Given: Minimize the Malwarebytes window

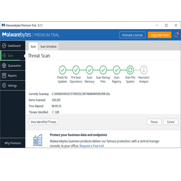Looking at the screenshot, I should pyautogui.click(x=157, y=25).
